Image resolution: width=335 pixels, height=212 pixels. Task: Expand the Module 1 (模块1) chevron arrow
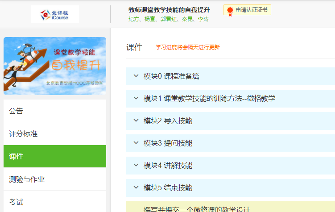point(136,98)
